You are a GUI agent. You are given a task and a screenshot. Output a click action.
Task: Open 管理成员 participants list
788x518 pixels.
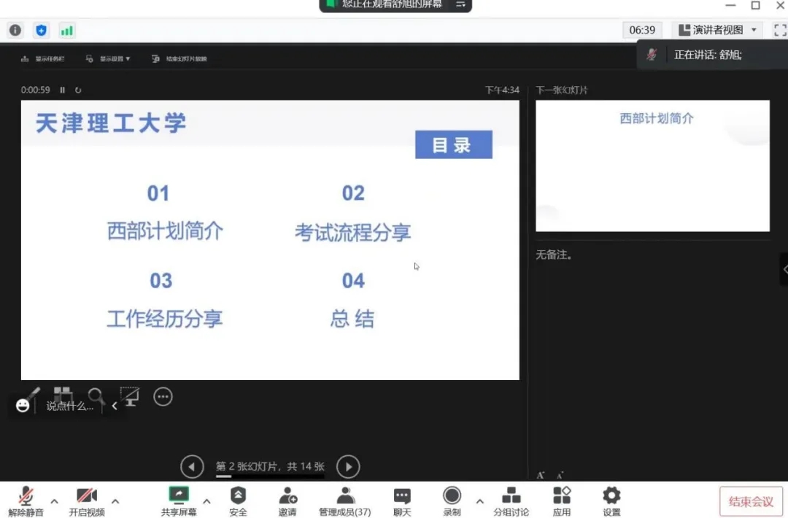[x=345, y=497]
